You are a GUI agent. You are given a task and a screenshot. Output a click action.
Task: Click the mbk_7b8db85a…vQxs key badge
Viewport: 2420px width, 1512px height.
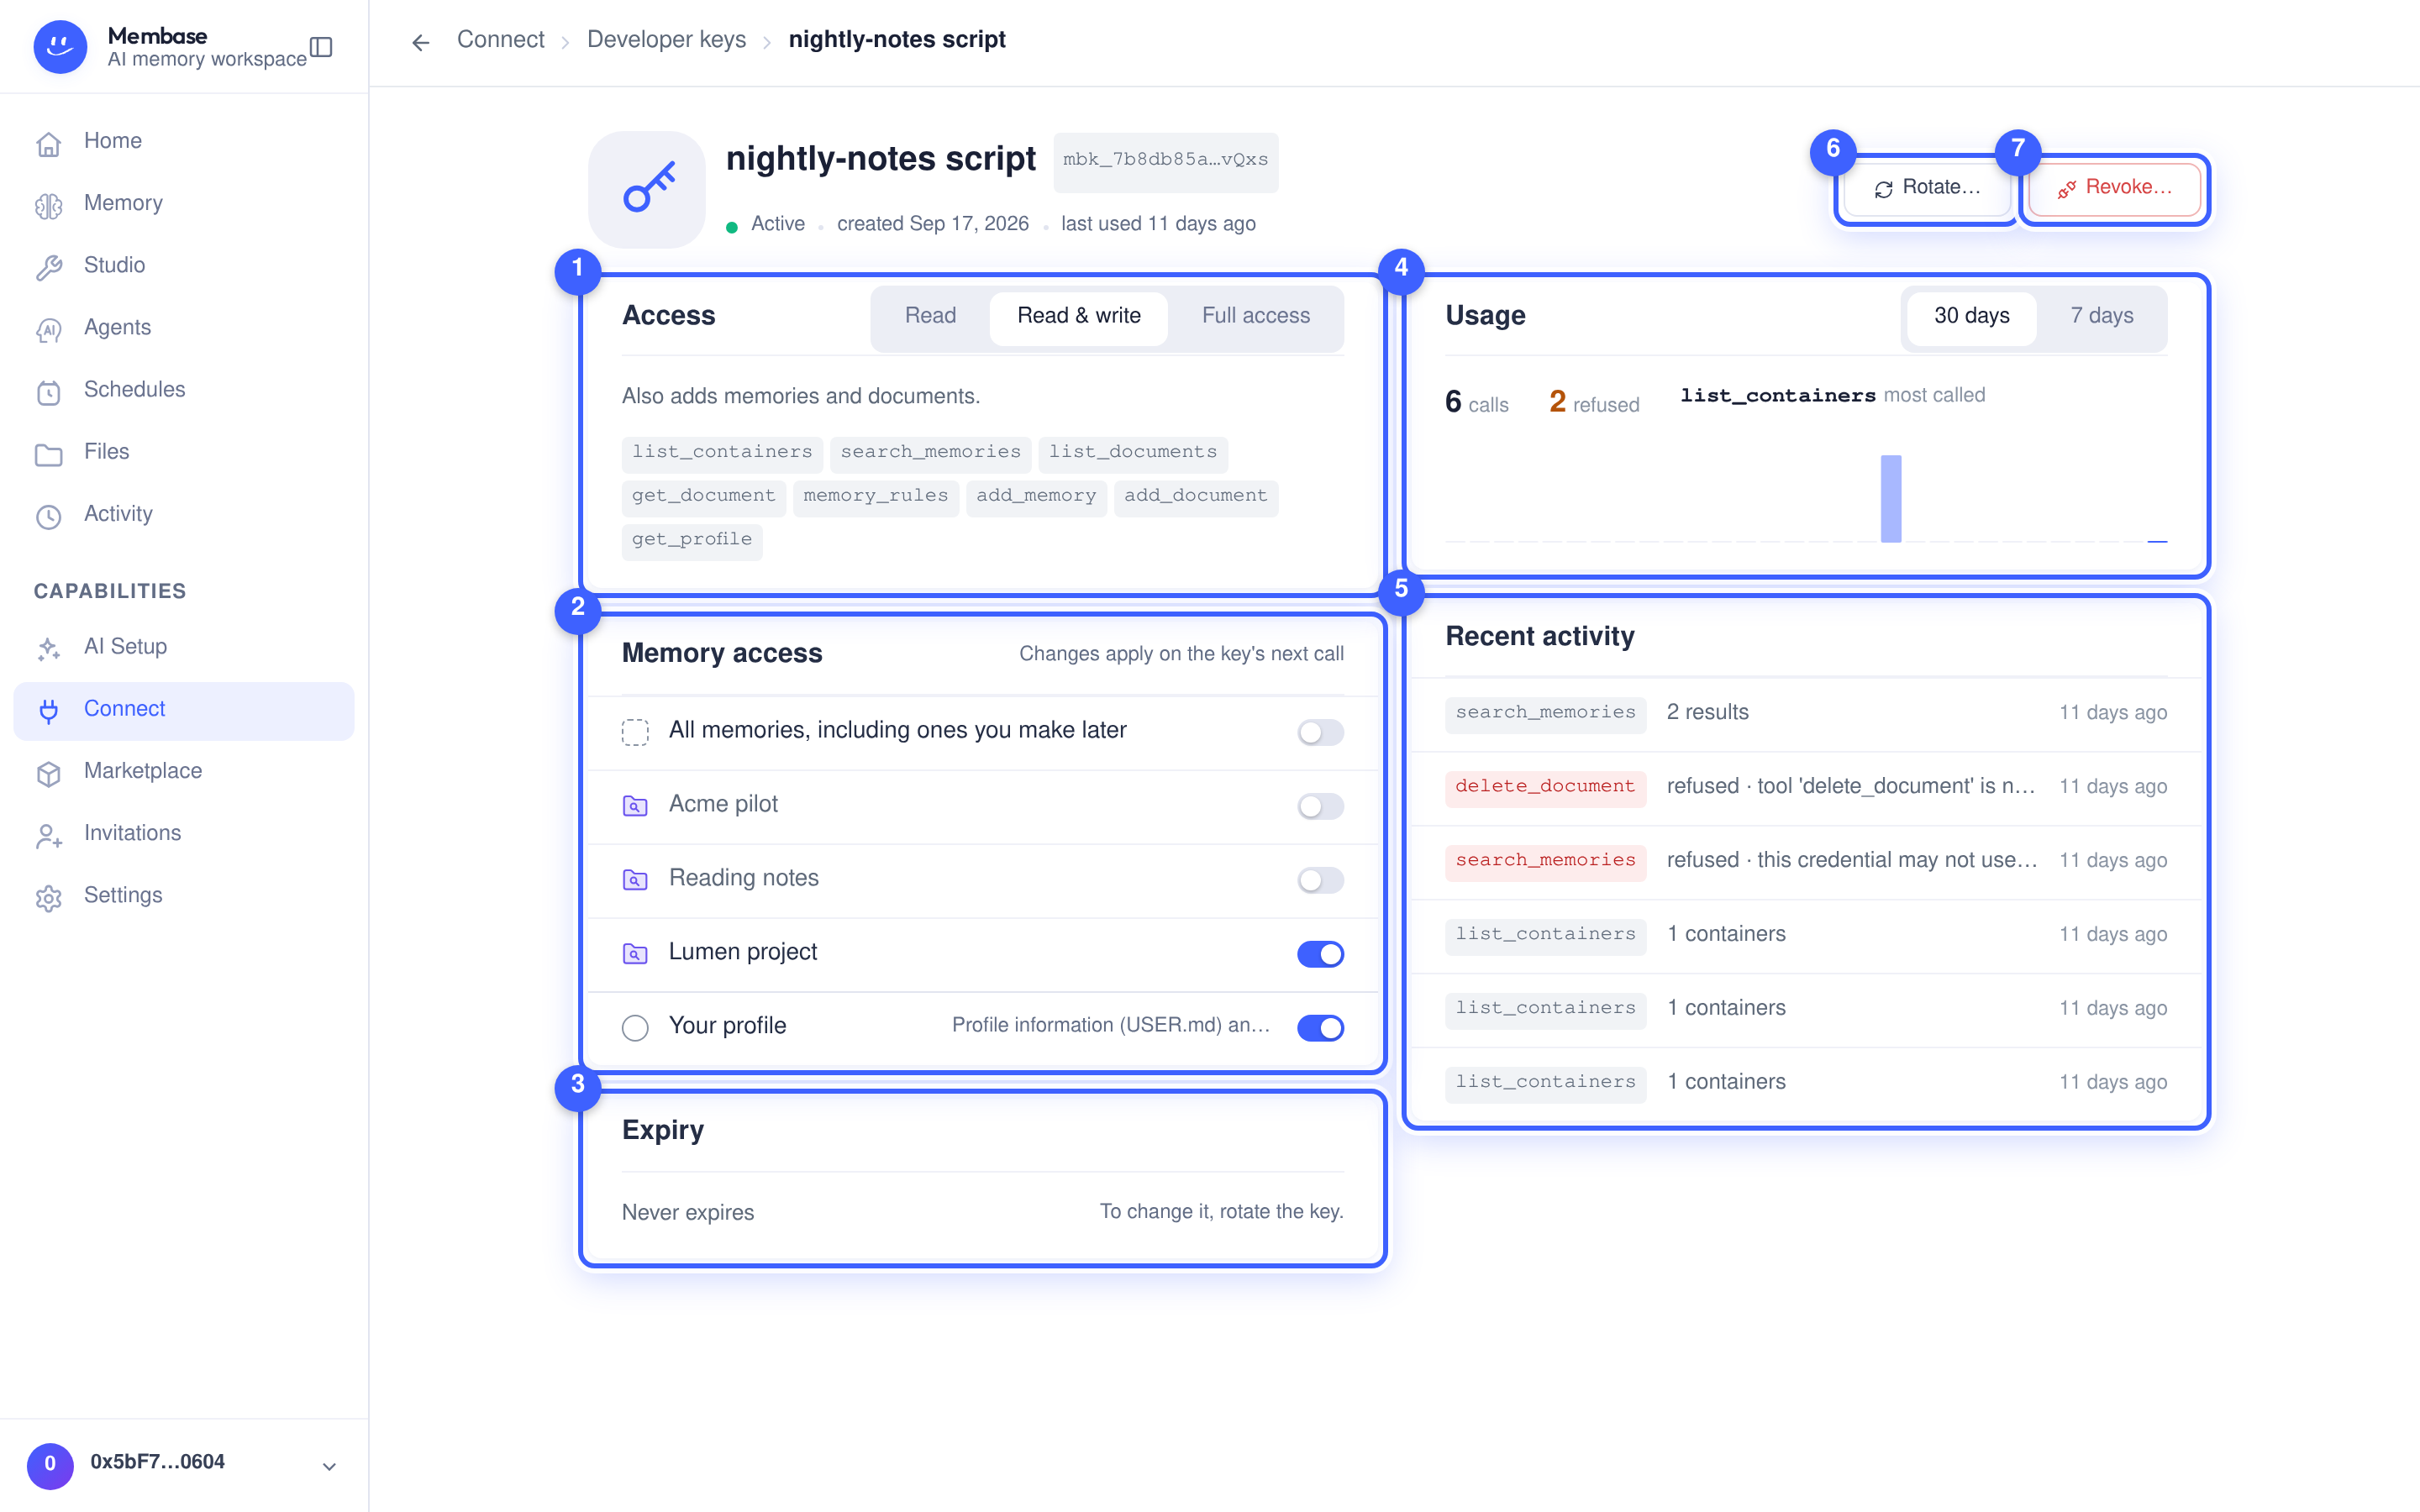[1165, 161]
